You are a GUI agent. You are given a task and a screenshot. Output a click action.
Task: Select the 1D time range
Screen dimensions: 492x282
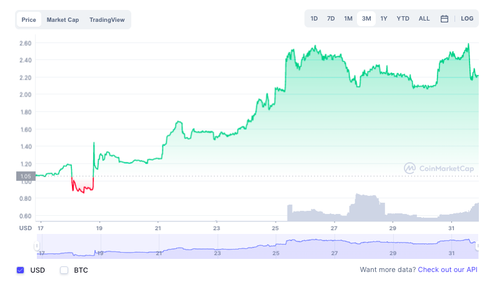[x=314, y=19]
